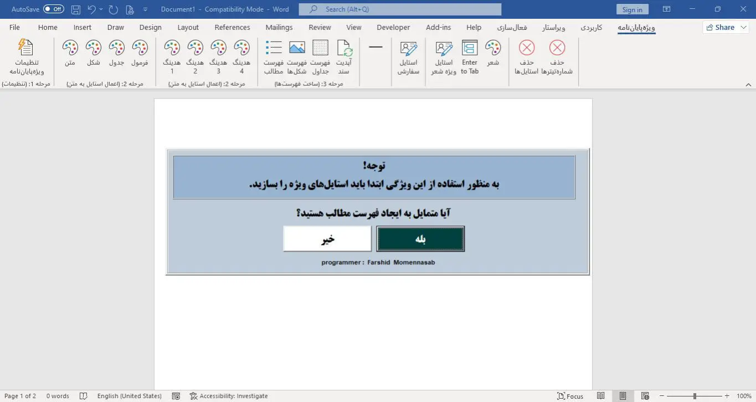Select the هدینگ 1 style icon
Viewport: 756px width, 402px height.
point(172,55)
